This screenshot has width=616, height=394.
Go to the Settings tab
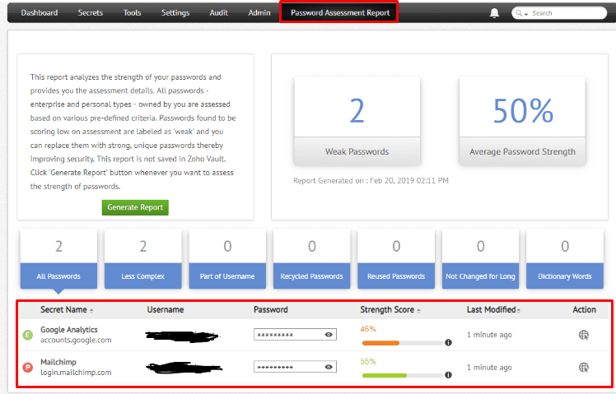click(x=175, y=13)
